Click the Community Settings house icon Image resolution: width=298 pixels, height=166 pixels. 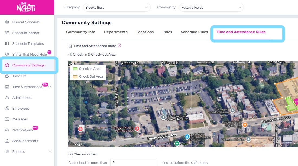click(7, 65)
